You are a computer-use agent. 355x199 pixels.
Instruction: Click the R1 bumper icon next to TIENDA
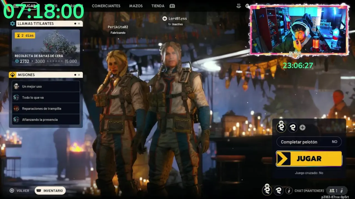(x=172, y=6)
